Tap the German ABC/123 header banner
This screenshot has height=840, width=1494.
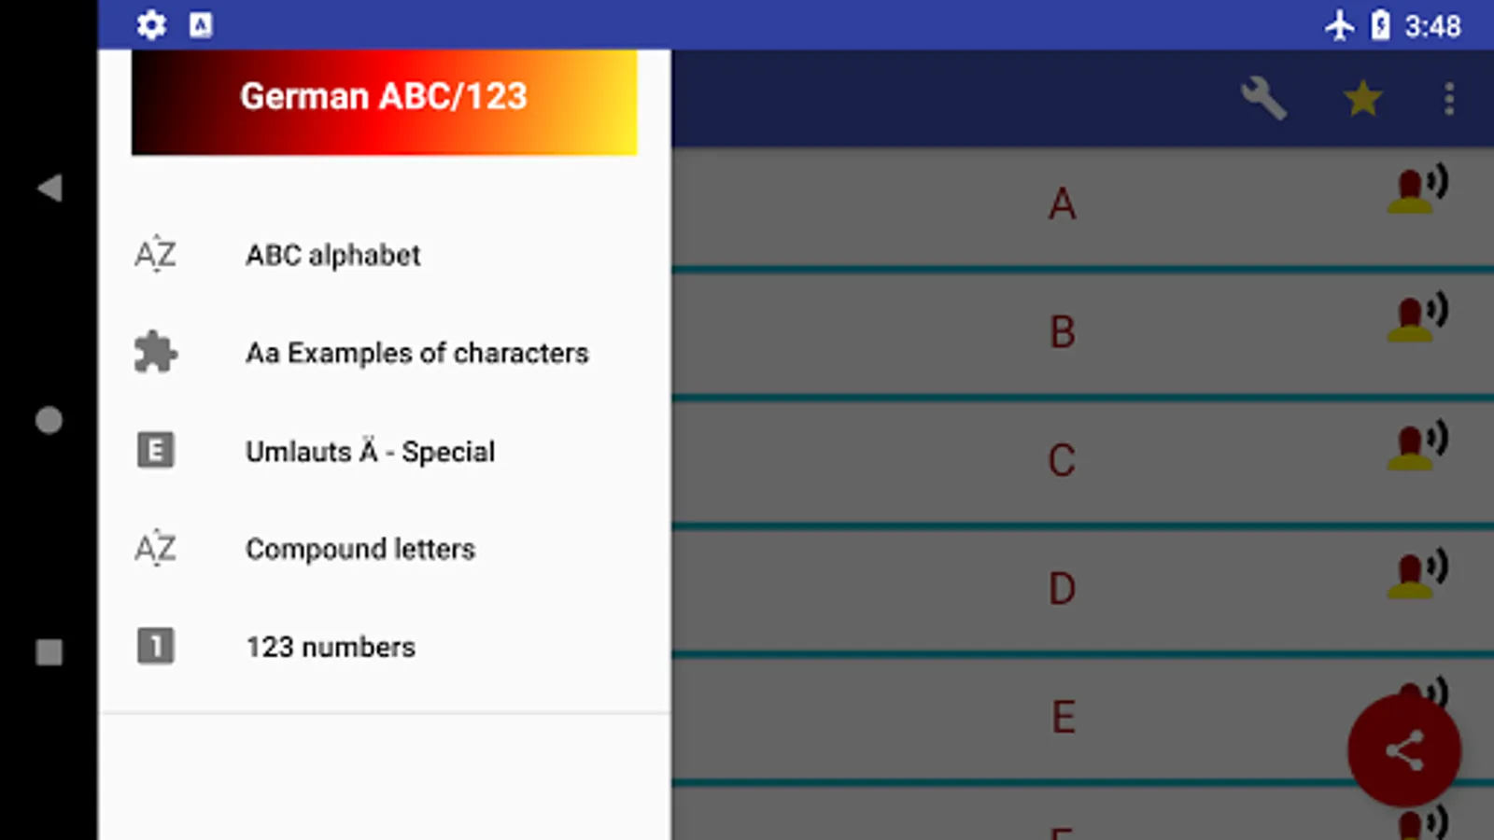(x=384, y=101)
